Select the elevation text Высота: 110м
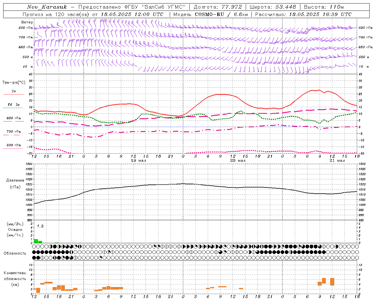374x299 pixels. [x=324, y=7]
